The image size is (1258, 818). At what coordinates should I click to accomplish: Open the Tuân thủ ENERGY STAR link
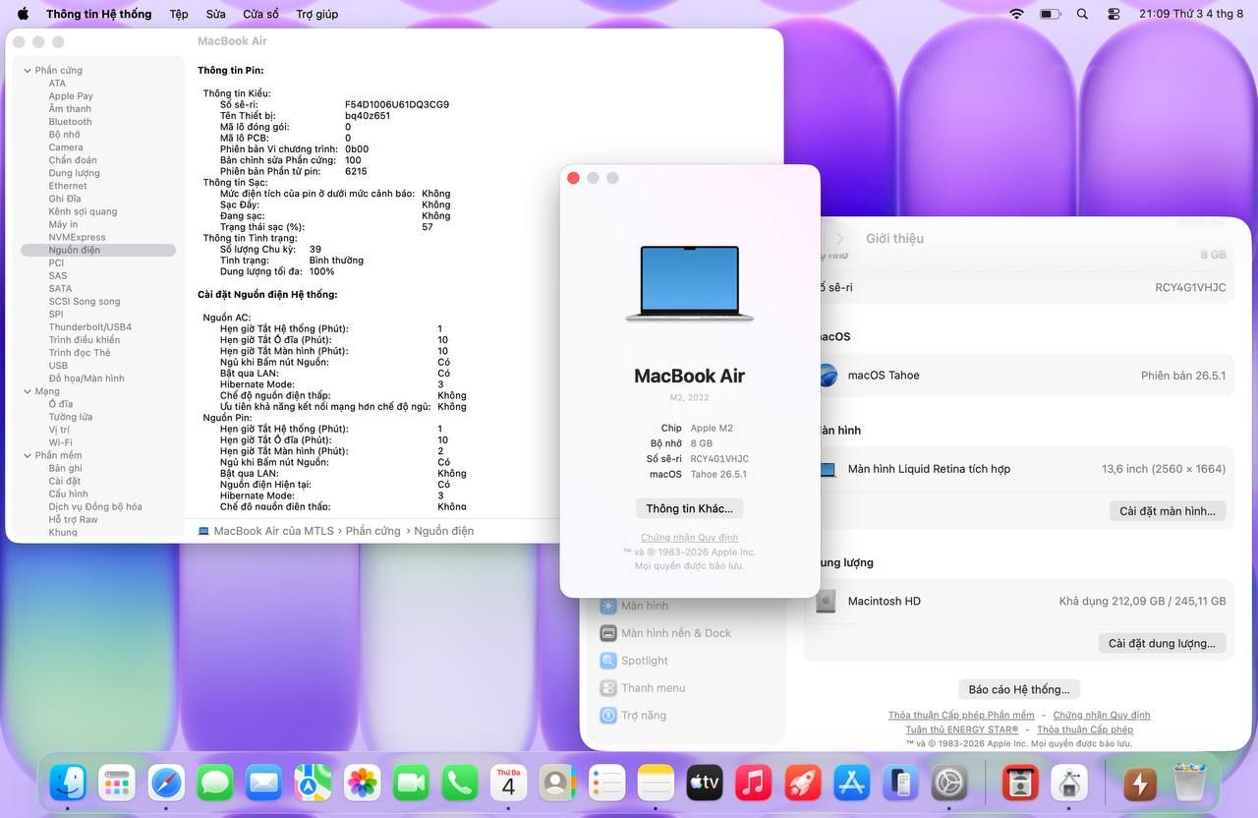[962, 730]
